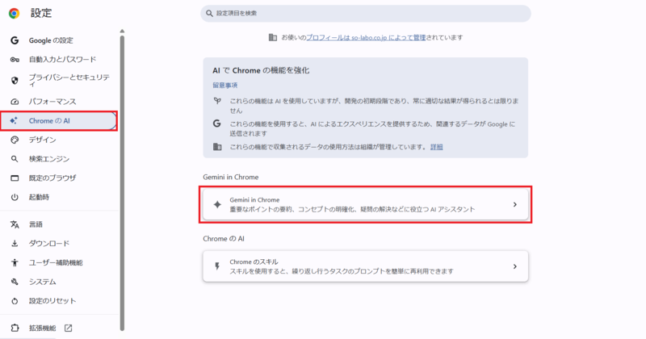The image size is (646, 339).
Task: Click the 設定項目を検索 search field
Action: pos(366,13)
